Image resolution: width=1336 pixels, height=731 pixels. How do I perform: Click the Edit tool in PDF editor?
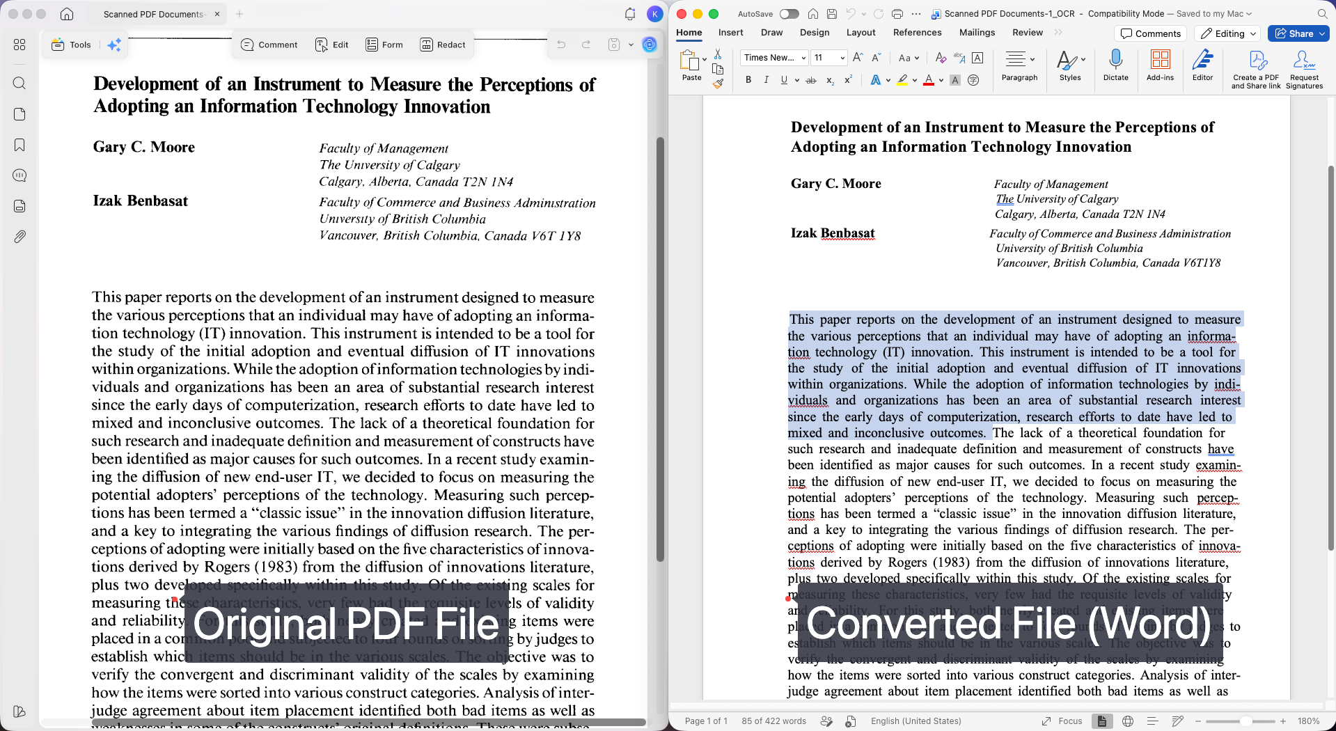tap(332, 45)
